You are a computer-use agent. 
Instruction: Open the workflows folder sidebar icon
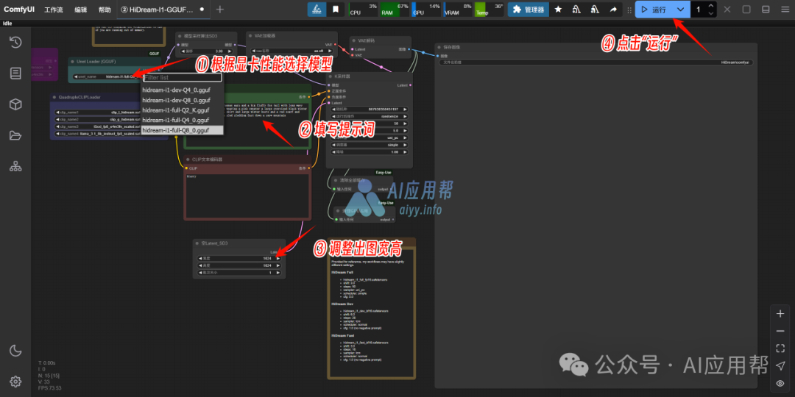click(15, 135)
